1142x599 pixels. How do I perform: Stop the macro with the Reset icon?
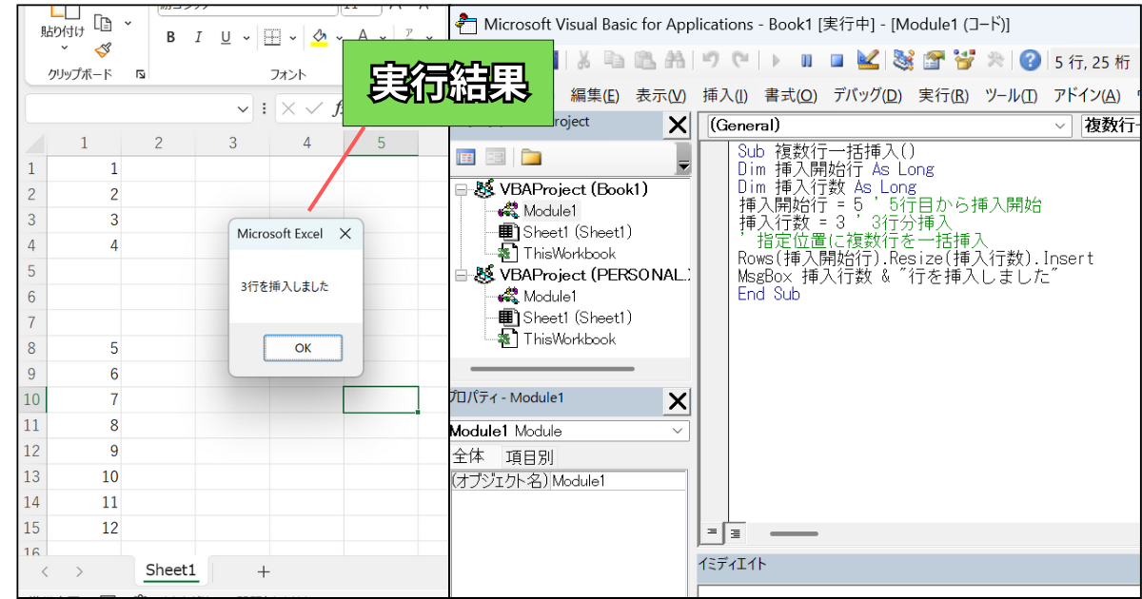click(837, 61)
